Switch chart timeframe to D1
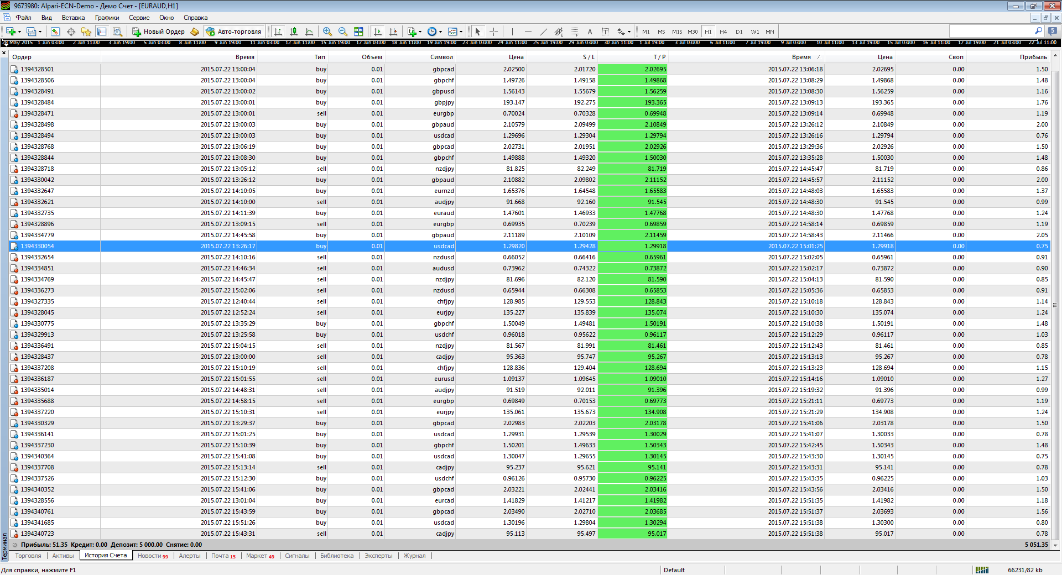 click(739, 32)
